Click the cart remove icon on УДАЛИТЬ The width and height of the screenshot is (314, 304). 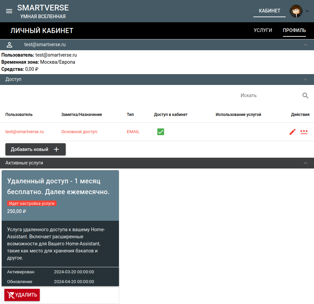pyautogui.click(x=11, y=295)
